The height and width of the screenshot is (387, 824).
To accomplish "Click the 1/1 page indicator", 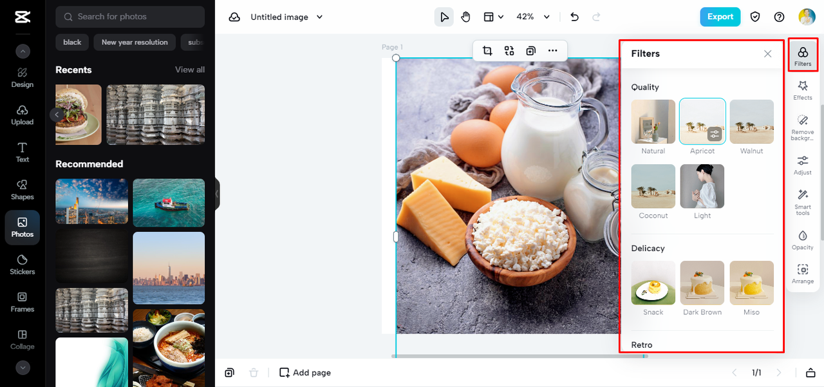I will point(756,373).
